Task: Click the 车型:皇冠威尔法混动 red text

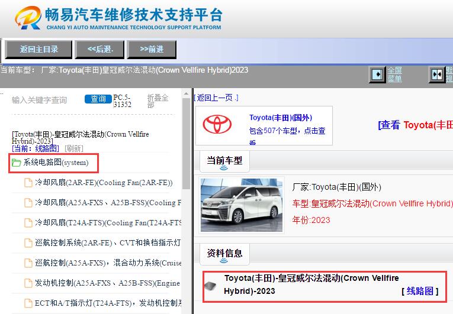Action: tap(372, 203)
